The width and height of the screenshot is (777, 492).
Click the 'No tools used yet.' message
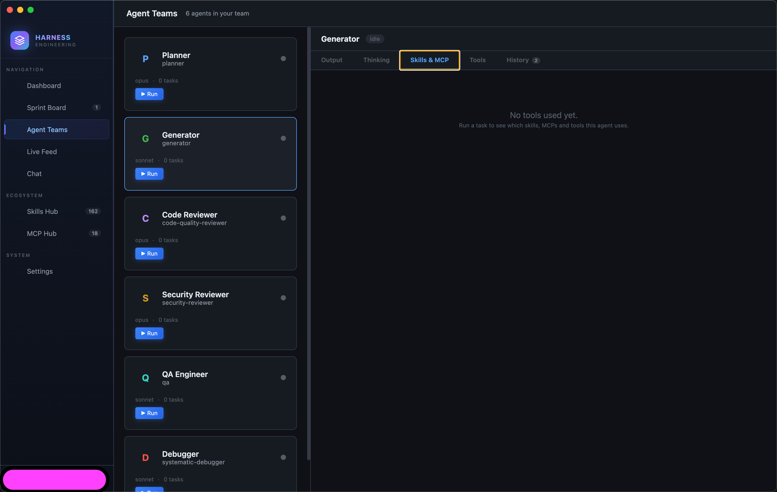coord(543,115)
